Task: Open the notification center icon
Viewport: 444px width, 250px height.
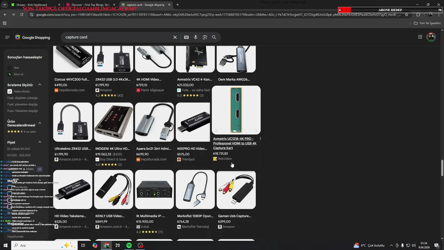Action: tap(437, 245)
